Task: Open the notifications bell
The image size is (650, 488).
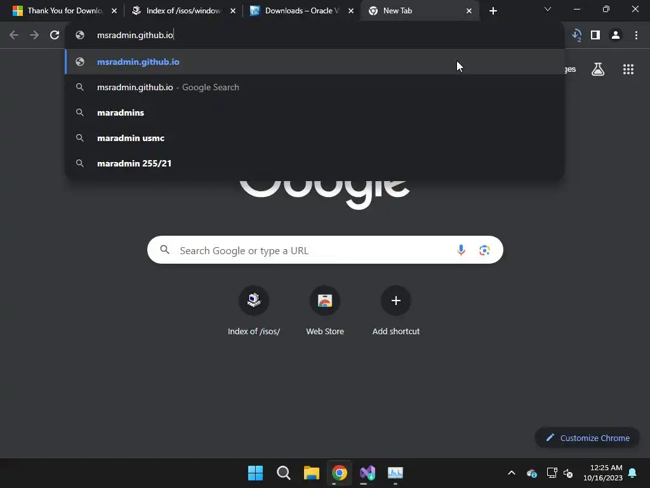Action: [633, 473]
